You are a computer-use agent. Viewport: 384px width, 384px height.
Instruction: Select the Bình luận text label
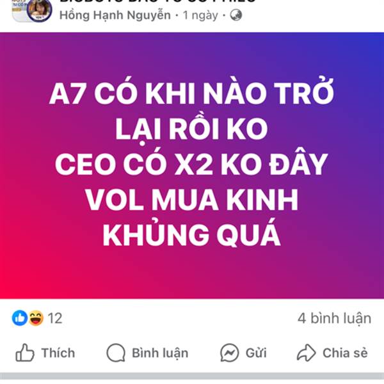click(x=160, y=353)
